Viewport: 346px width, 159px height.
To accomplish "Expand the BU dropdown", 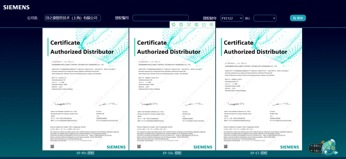I will tap(265, 18).
